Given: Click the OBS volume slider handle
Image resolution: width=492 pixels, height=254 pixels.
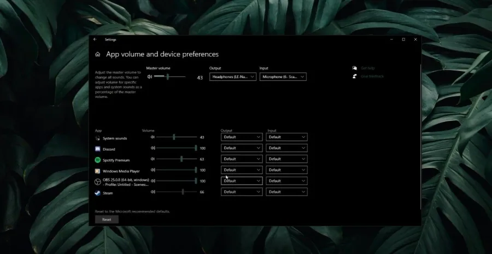Looking at the screenshot, I should 196,181.
